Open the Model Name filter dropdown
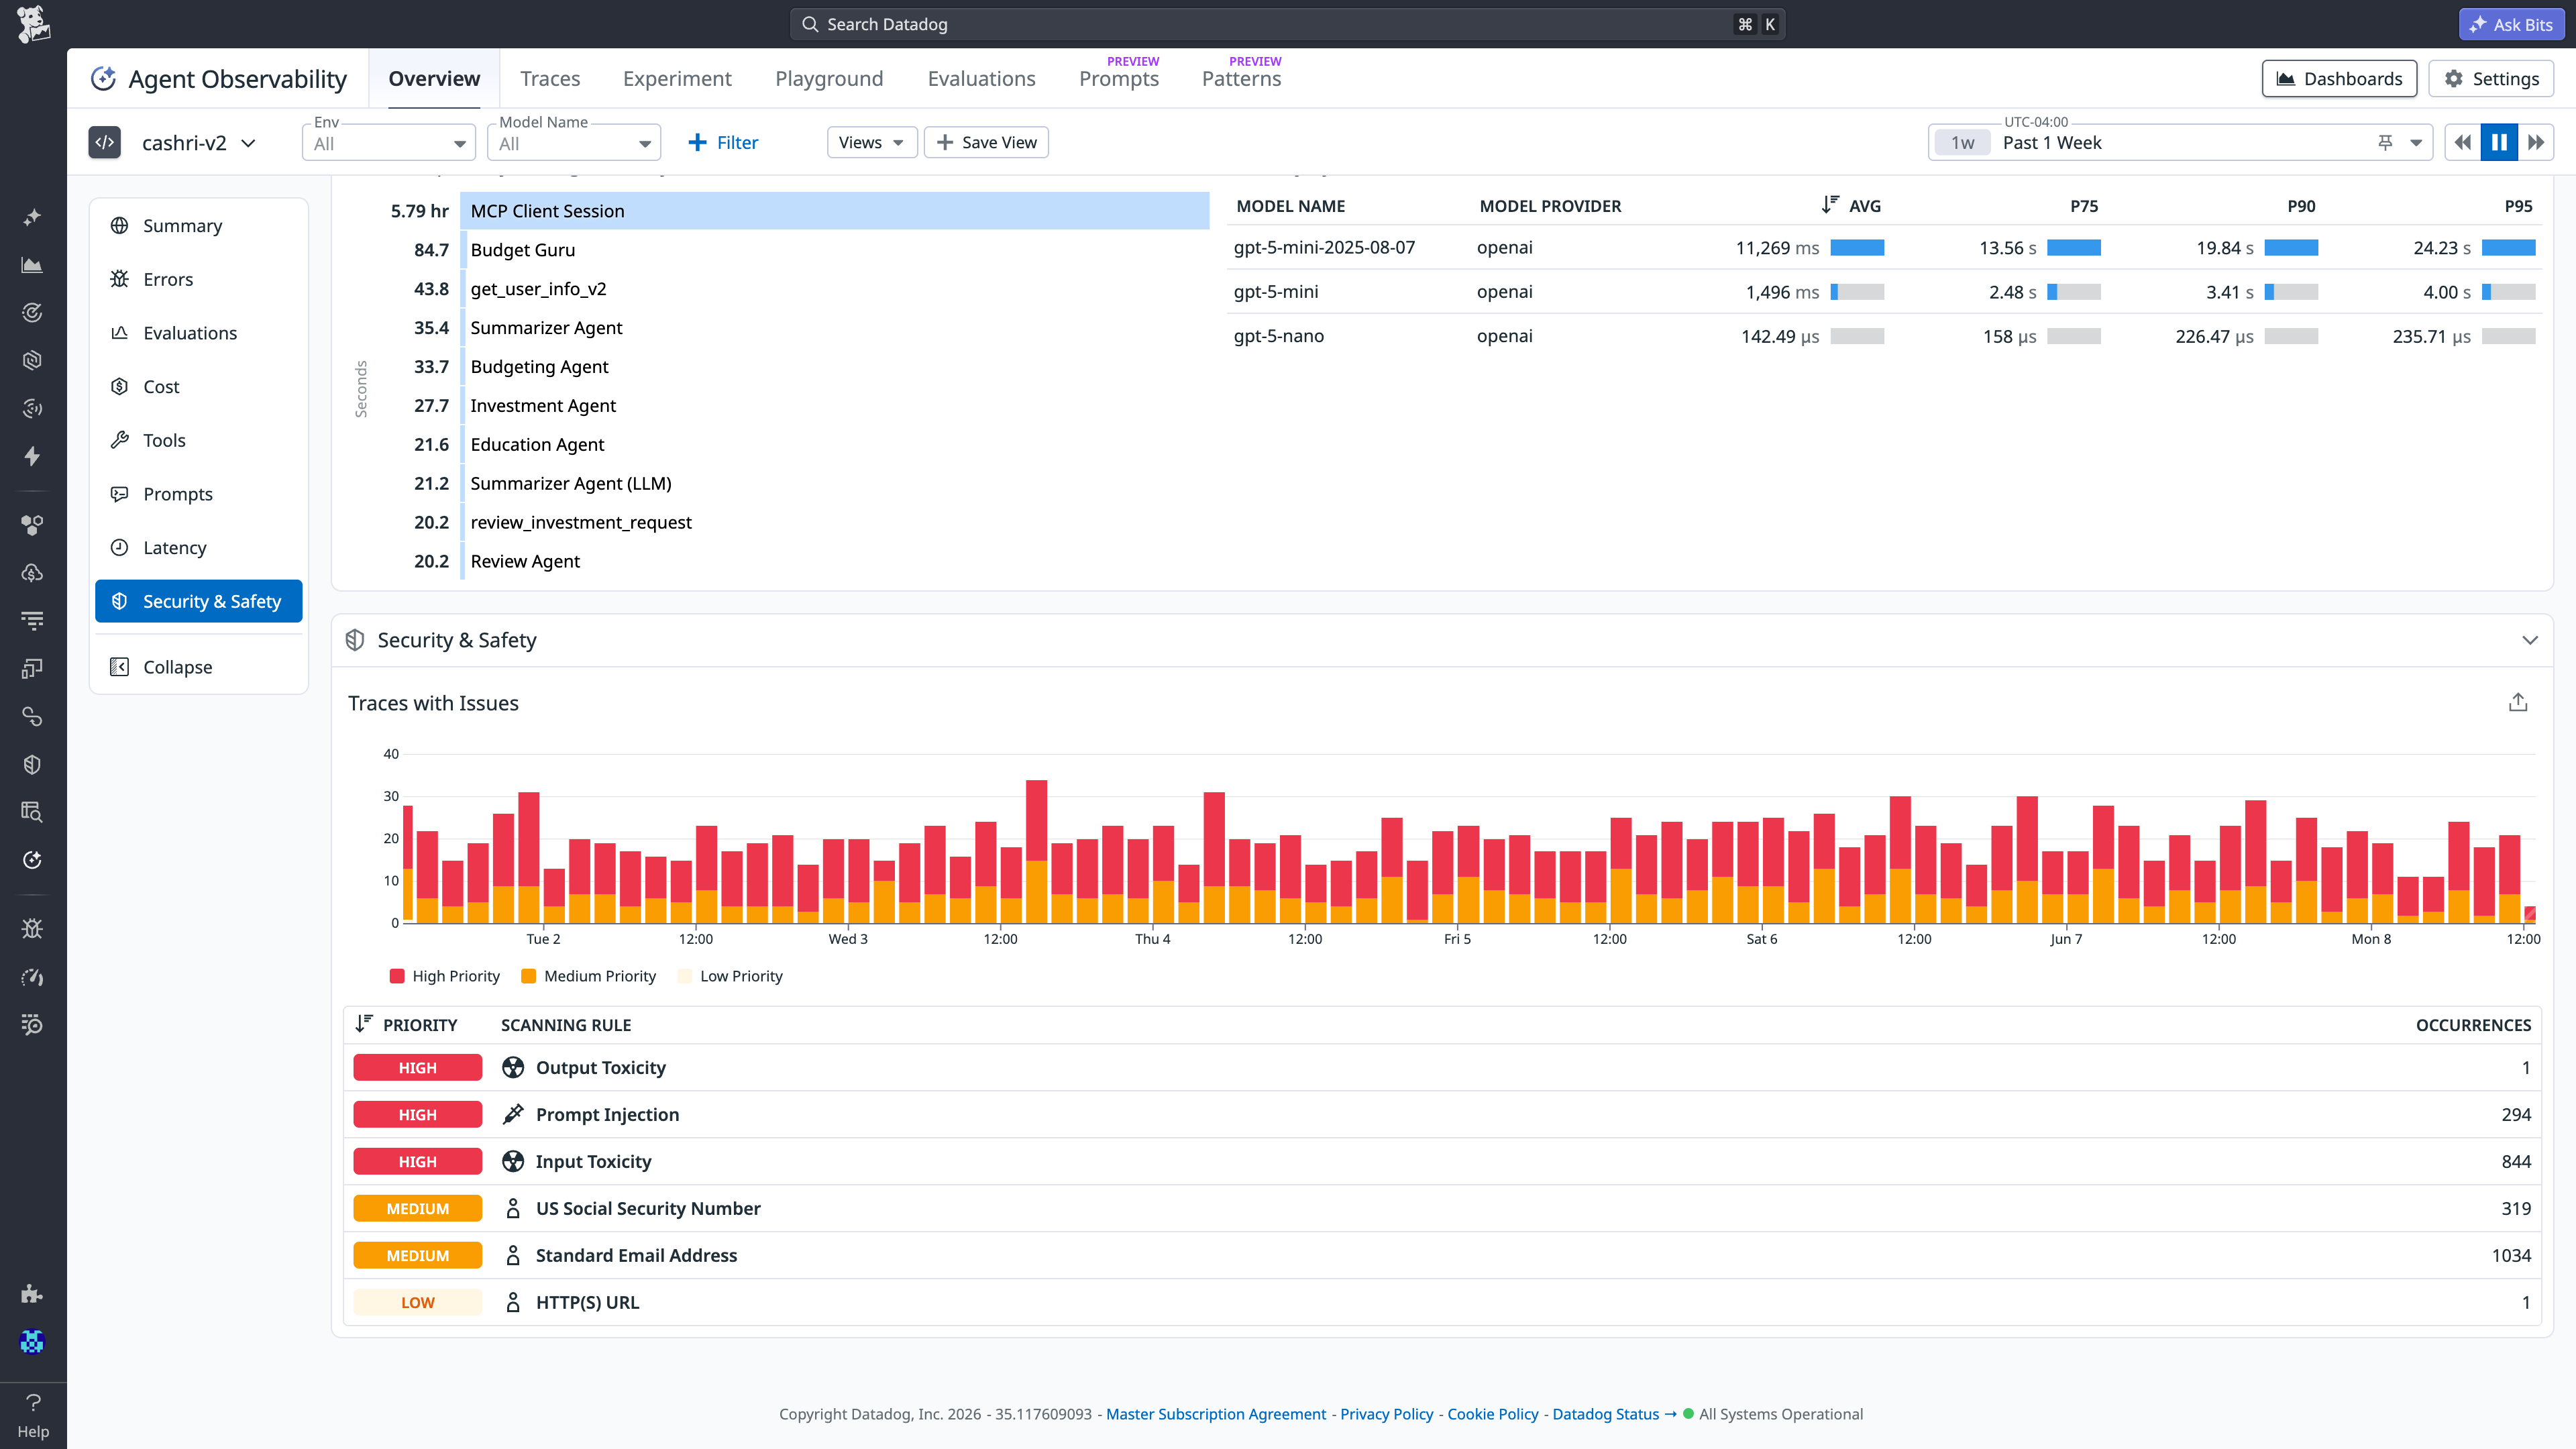This screenshot has width=2576, height=1449. click(574, 143)
